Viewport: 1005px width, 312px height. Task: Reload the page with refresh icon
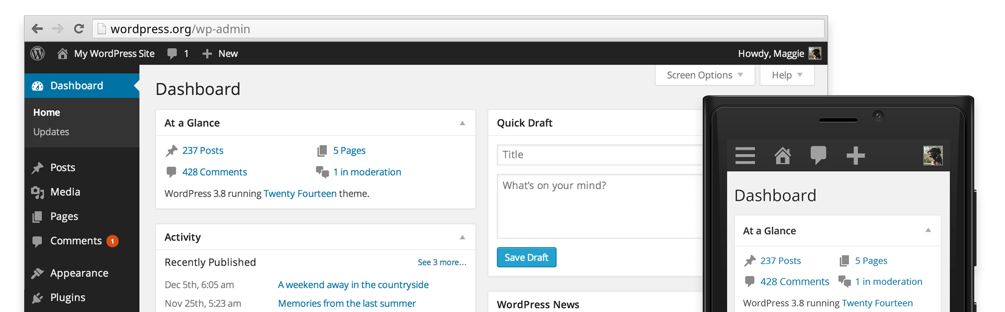tap(79, 29)
